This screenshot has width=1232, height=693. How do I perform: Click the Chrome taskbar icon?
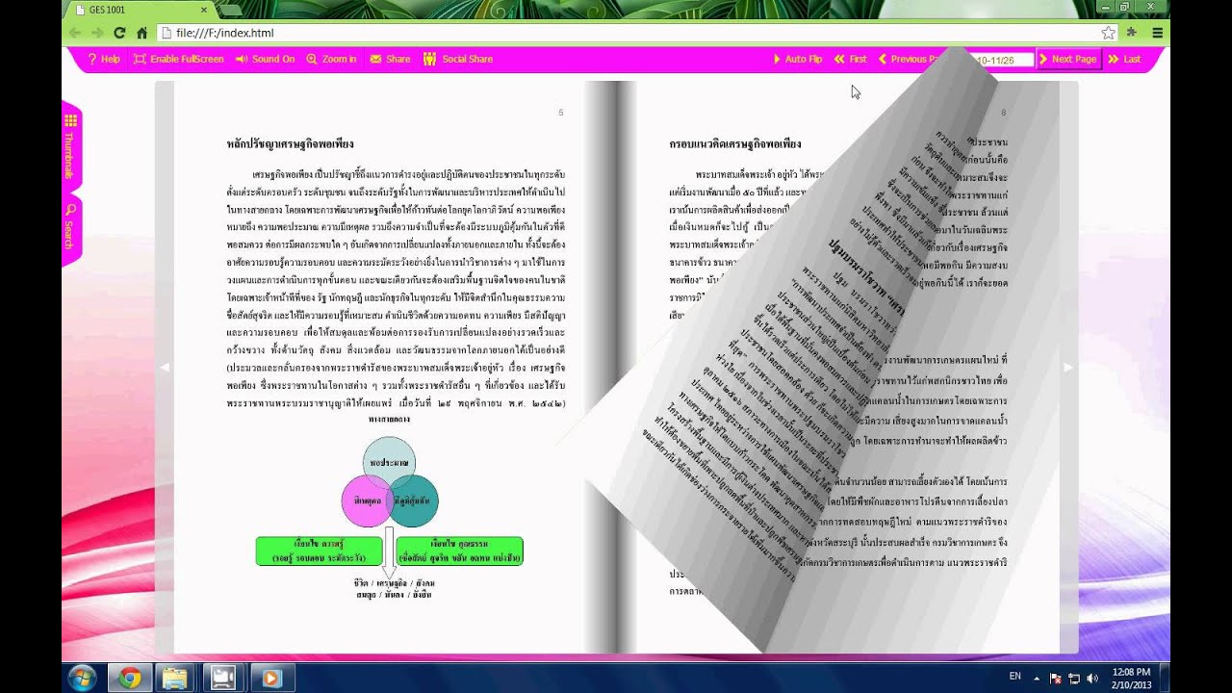tap(130, 678)
